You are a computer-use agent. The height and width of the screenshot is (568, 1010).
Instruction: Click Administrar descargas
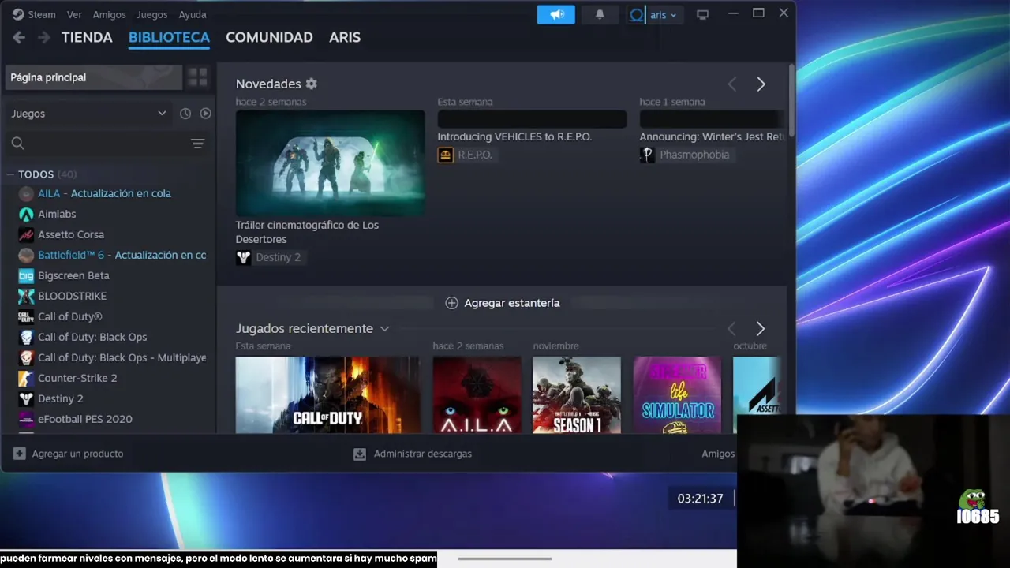tap(413, 454)
